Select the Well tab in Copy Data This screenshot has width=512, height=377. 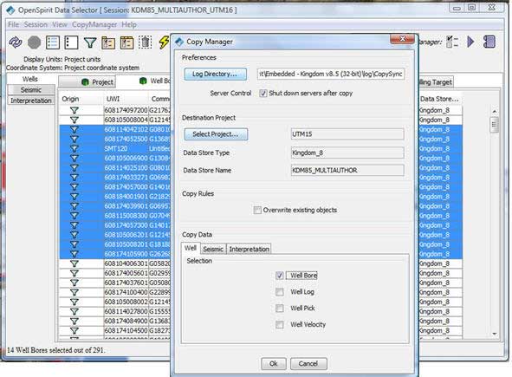(191, 248)
